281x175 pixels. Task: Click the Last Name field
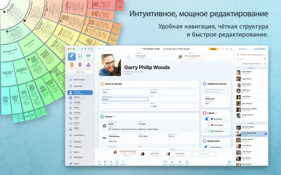coord(173,92)
